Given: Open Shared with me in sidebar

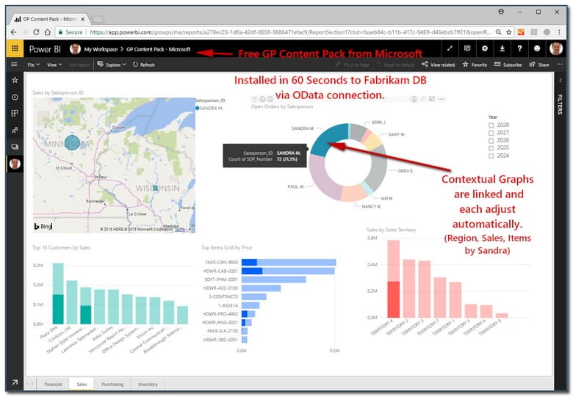Looking at the screenshot, I should pos(15,129).
